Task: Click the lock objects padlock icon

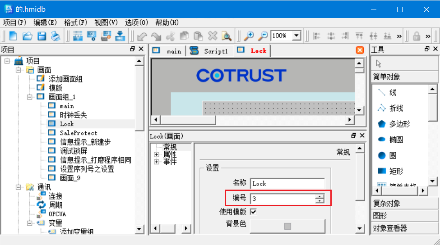Action: (x=417, y=36)
